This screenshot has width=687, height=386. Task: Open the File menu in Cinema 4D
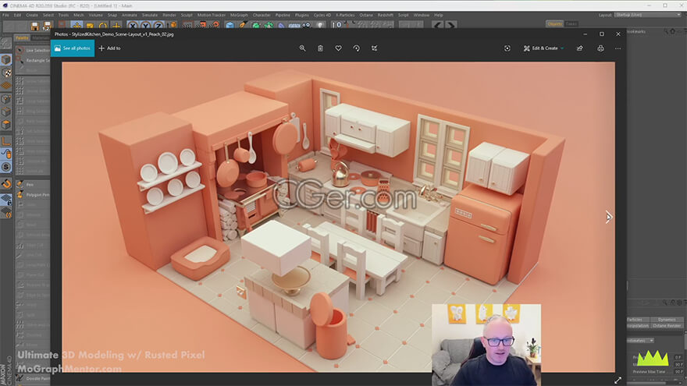tap(5, 15)
